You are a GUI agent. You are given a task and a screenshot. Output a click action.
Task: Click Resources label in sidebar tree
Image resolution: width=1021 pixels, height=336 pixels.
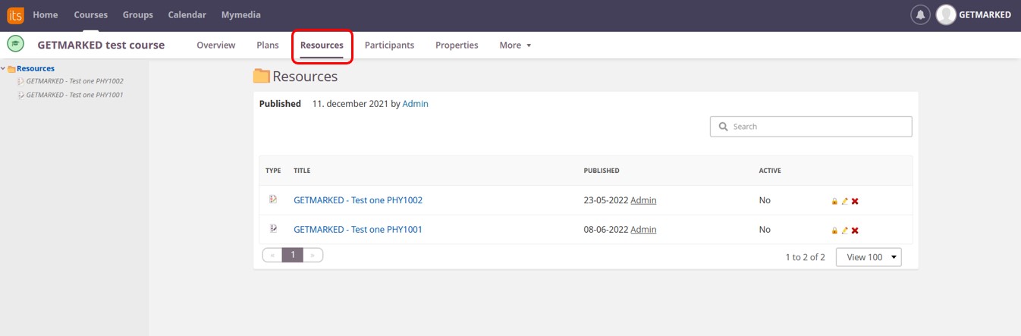pos(36,68)
